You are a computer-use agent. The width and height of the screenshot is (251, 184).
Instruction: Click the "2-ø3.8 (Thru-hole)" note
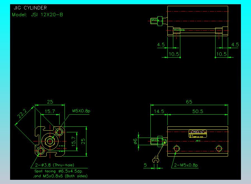(x=55, y=165)
